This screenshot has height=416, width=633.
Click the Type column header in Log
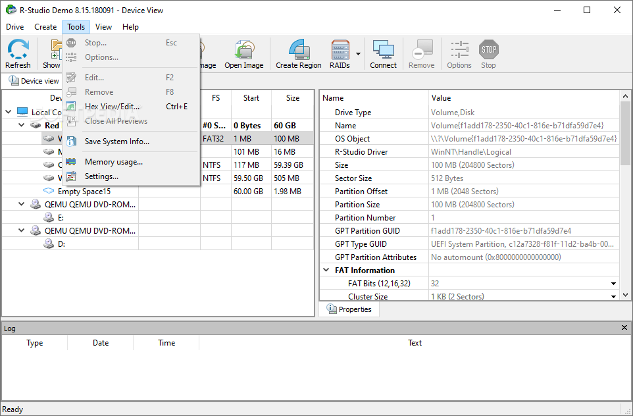coord(35,343)
